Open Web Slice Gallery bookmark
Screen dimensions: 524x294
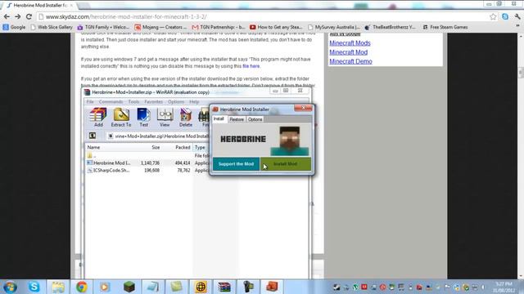[x=52, y=27]
